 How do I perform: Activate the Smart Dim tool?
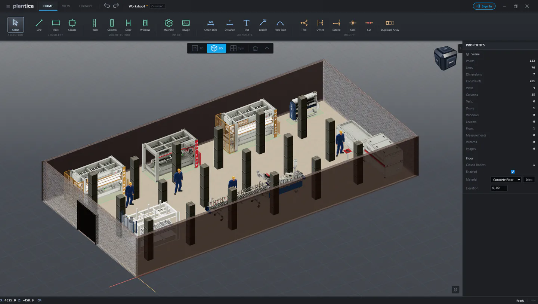point(210,25)
